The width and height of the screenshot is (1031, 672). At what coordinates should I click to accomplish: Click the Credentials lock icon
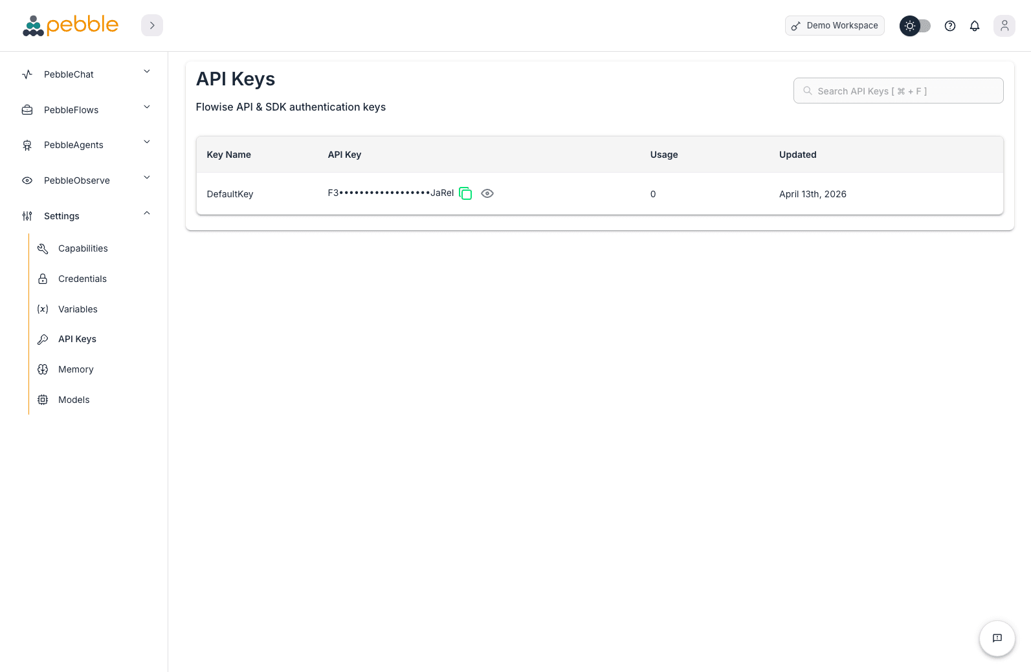click(x=43, y=279)
